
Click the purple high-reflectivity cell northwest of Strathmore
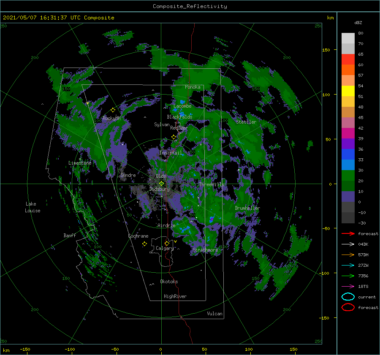(212, 220)
